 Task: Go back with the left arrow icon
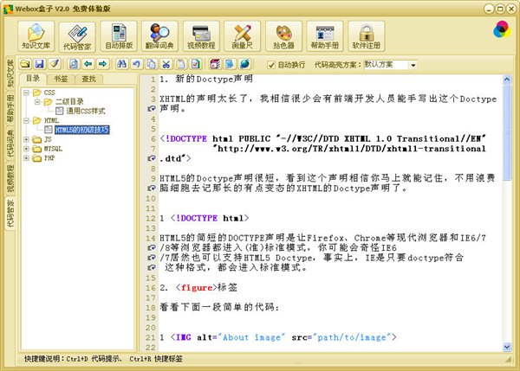click(x=88, y=64)
